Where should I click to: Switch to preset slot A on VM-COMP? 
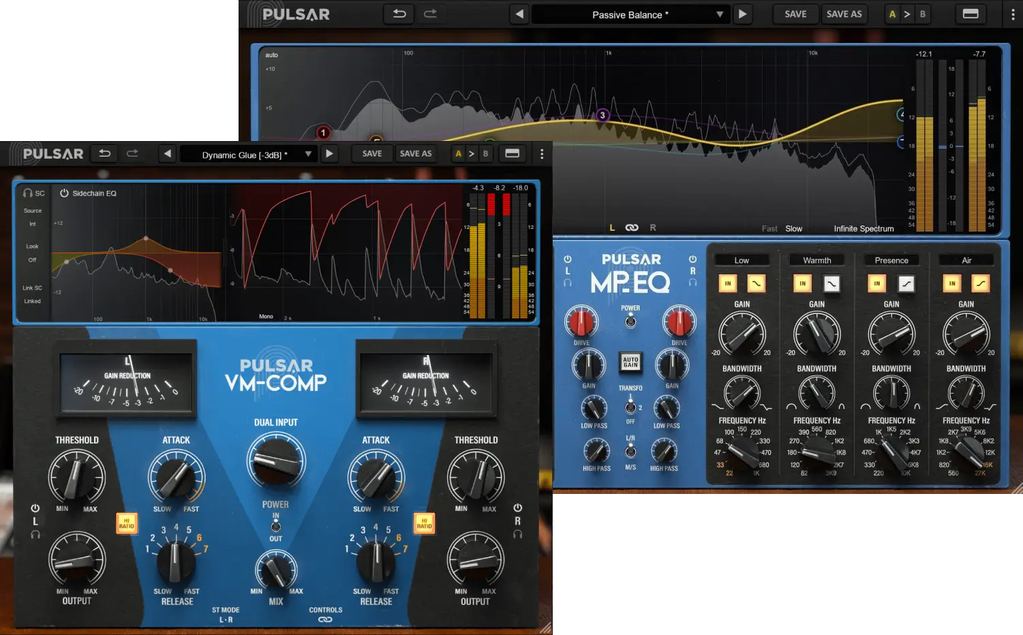pyautogui.click(x=458, y=153)
